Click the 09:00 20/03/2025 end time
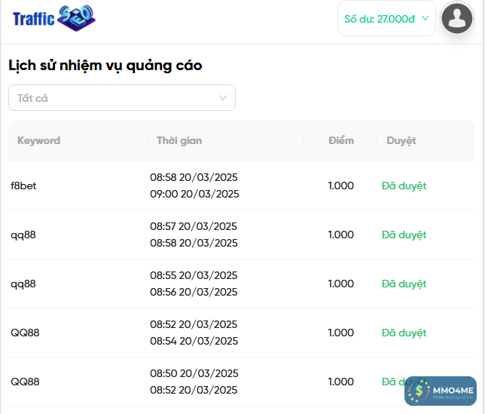The width and height of the screenshot is (485, 414). pos(194,194)
